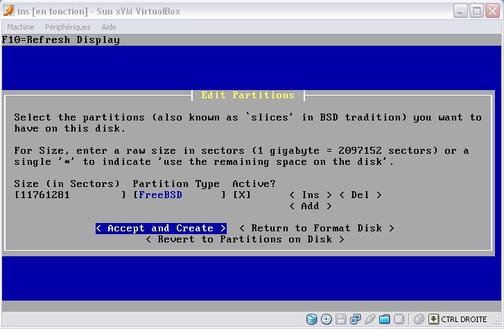Image resolution: width=504 pixels, height=329 pixels.
Task: Click the hard disk activity status icon
Action: pyautogui.click(x=312, y=319)
